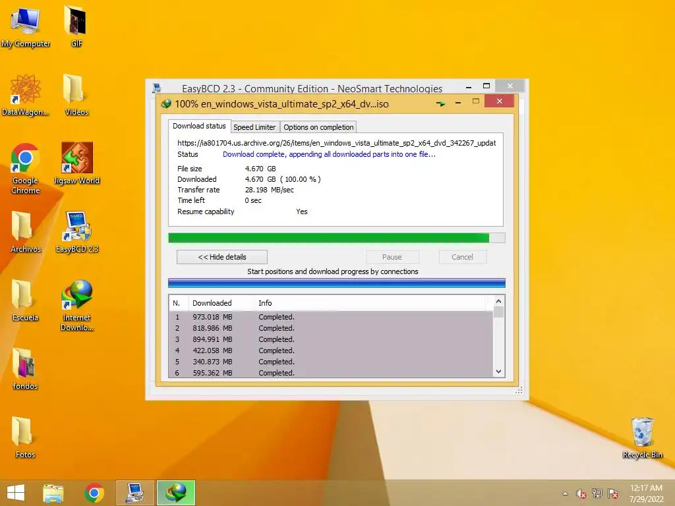
Task: Click the Hide details button
Action: 222,257
